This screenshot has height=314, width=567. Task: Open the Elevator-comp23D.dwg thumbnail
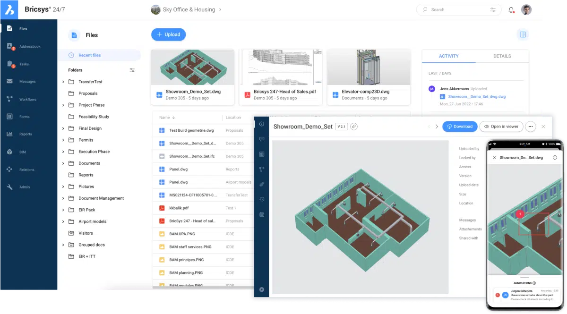(369, 68)
